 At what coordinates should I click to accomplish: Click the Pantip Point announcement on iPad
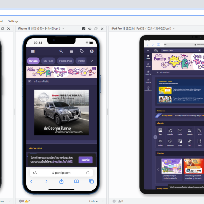[x=182, y=116]
